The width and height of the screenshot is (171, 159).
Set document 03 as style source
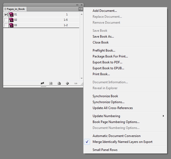pyautogui.click(x=6, y=25)
